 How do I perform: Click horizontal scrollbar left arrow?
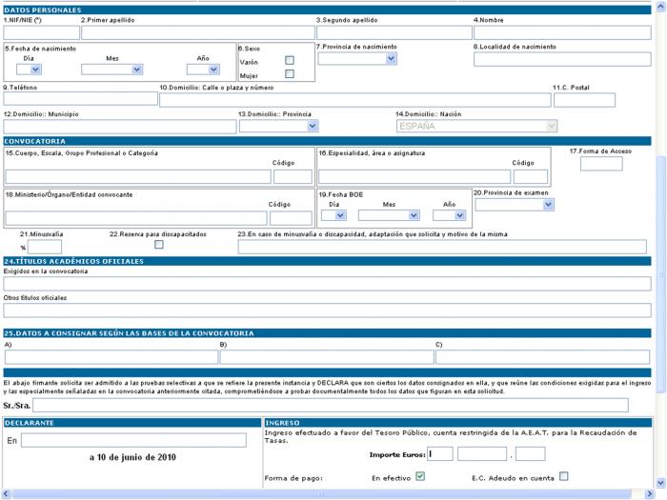tap(5, 493)
